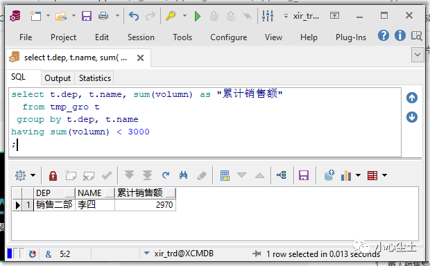The height and width of the screenshot is (266, 430).
Task: Click the binoculars Query by example icon
Action: (x=184, y=175)
